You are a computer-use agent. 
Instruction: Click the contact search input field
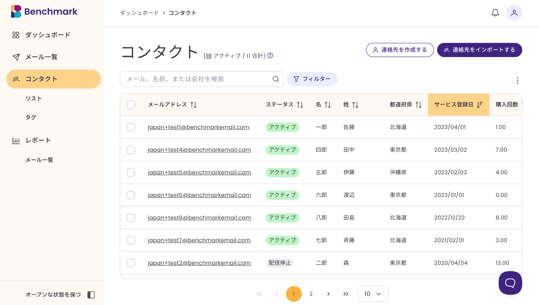point(194,79)
